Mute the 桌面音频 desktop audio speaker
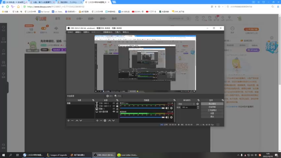Viewport: 281px width, 158px height. pyautogui.click(x=167, y=117)
